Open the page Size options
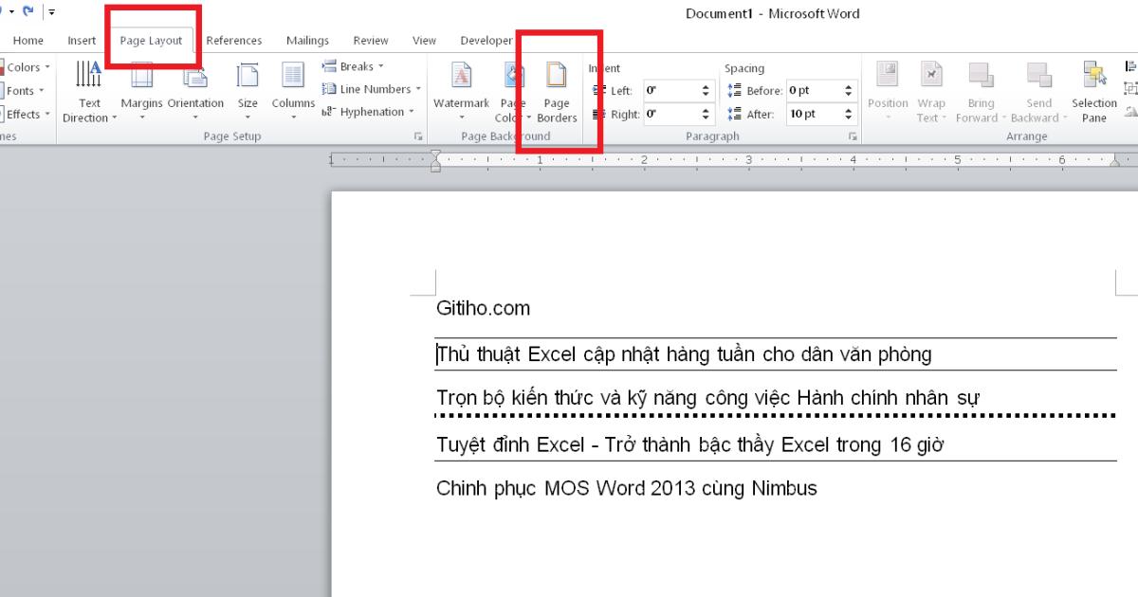The width and height of the screenshot is (1138, 597). (x=248, y=92)
